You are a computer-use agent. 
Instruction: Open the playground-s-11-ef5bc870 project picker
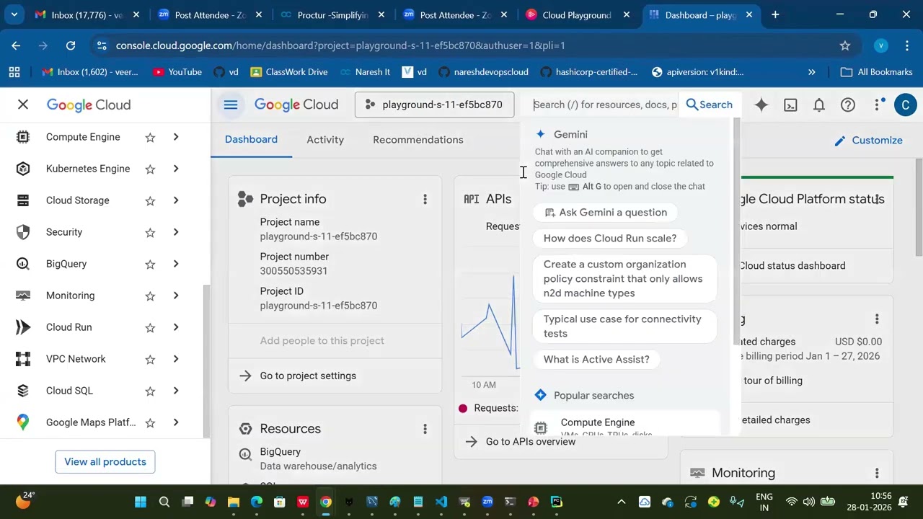click(434, 105)
